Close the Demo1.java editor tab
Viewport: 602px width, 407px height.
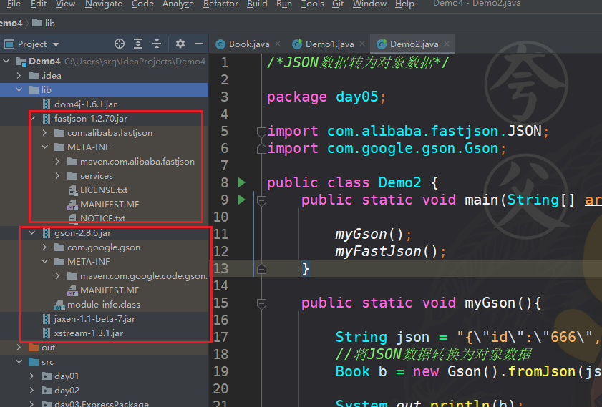(x=362, y=44)
